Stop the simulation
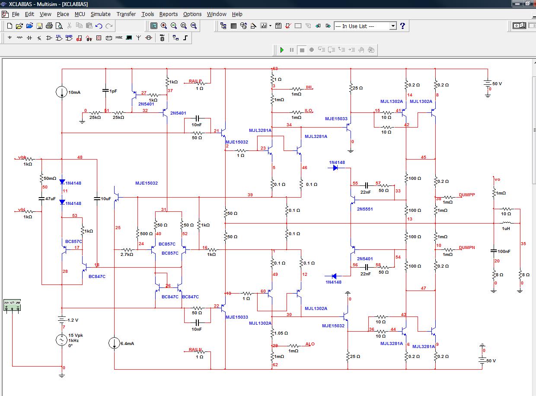 coord(302,50)
